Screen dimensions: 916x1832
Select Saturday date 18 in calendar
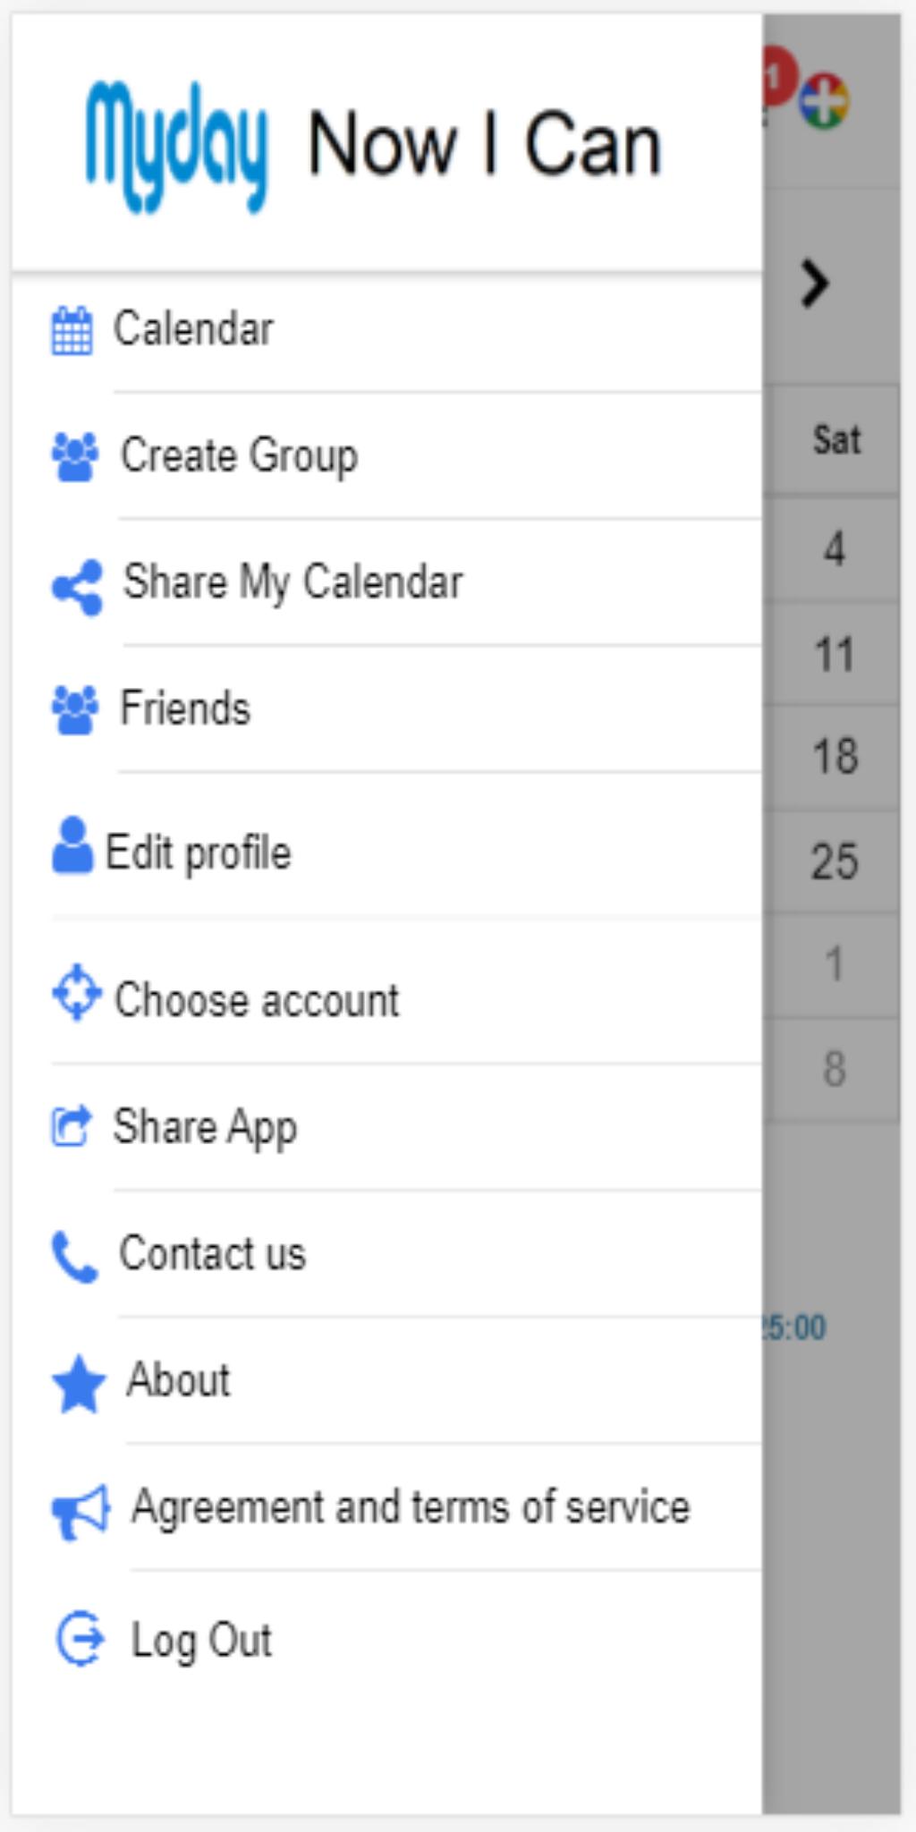[x=835, y=757]
